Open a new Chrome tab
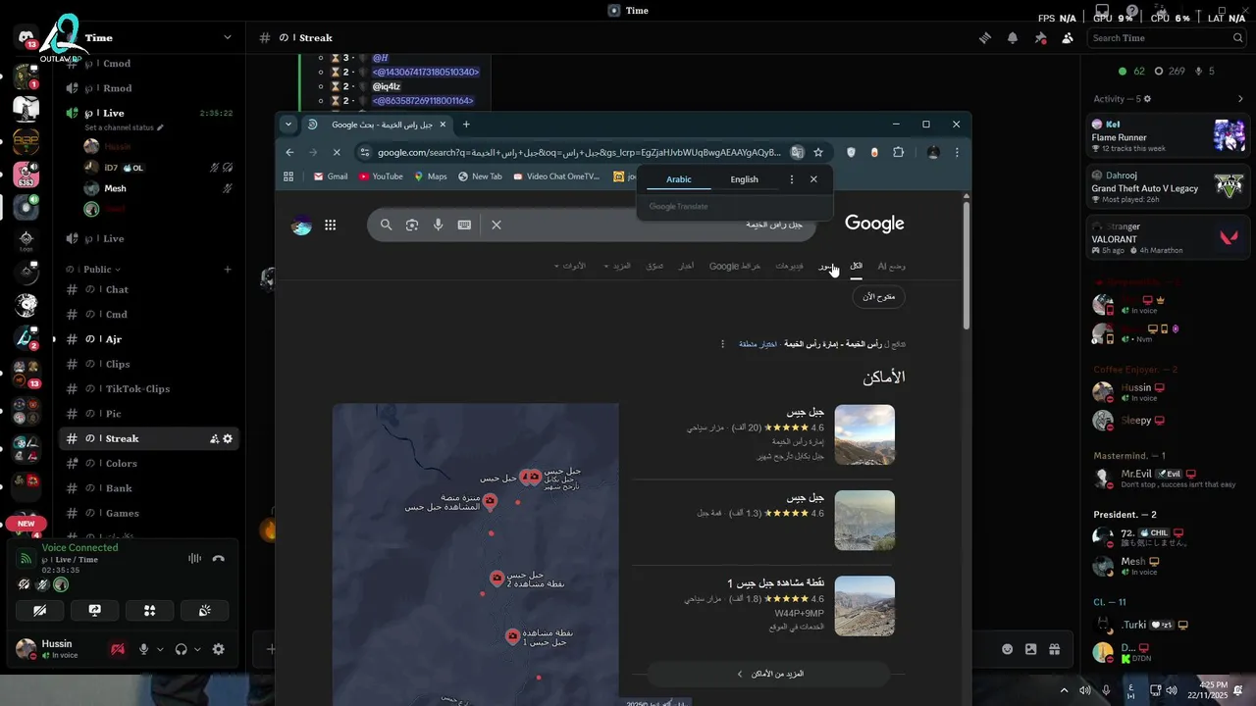Image resolution: width=1256 pixels, height=706 pixels. click(x=466, y=125)
